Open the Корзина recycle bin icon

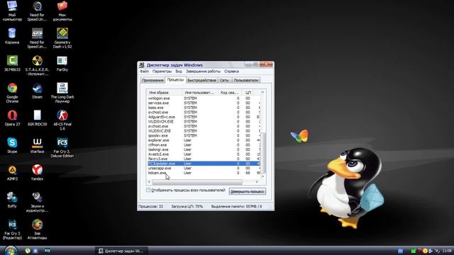pyautogui.click(x=12, y=36)
